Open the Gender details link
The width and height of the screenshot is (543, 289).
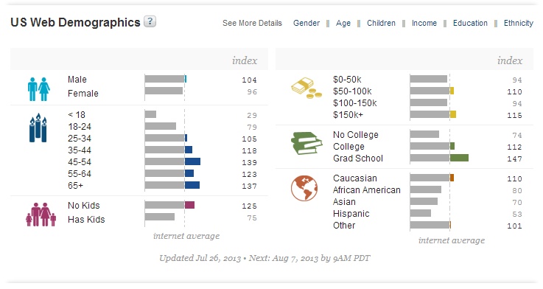306,23
